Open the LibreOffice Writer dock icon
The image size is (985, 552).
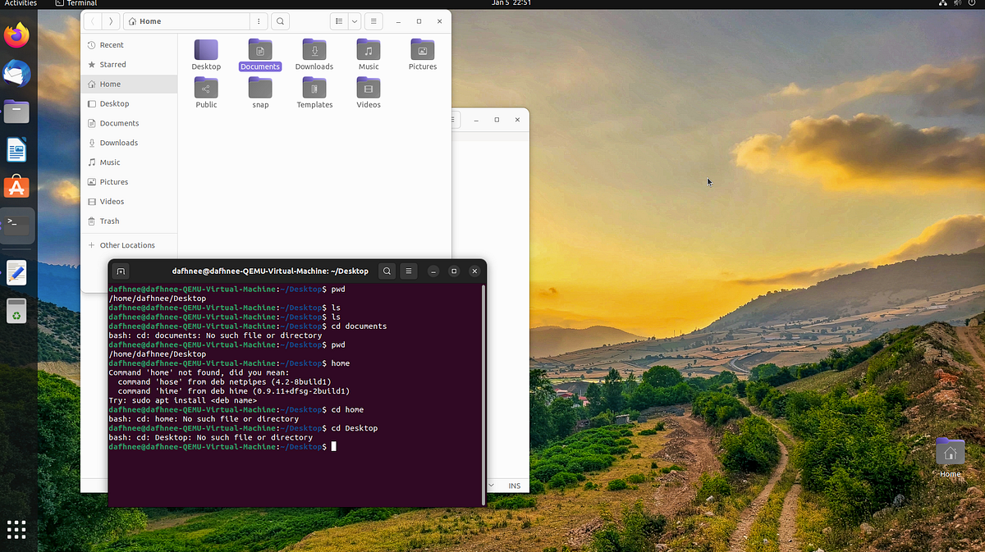click(16, 149)
